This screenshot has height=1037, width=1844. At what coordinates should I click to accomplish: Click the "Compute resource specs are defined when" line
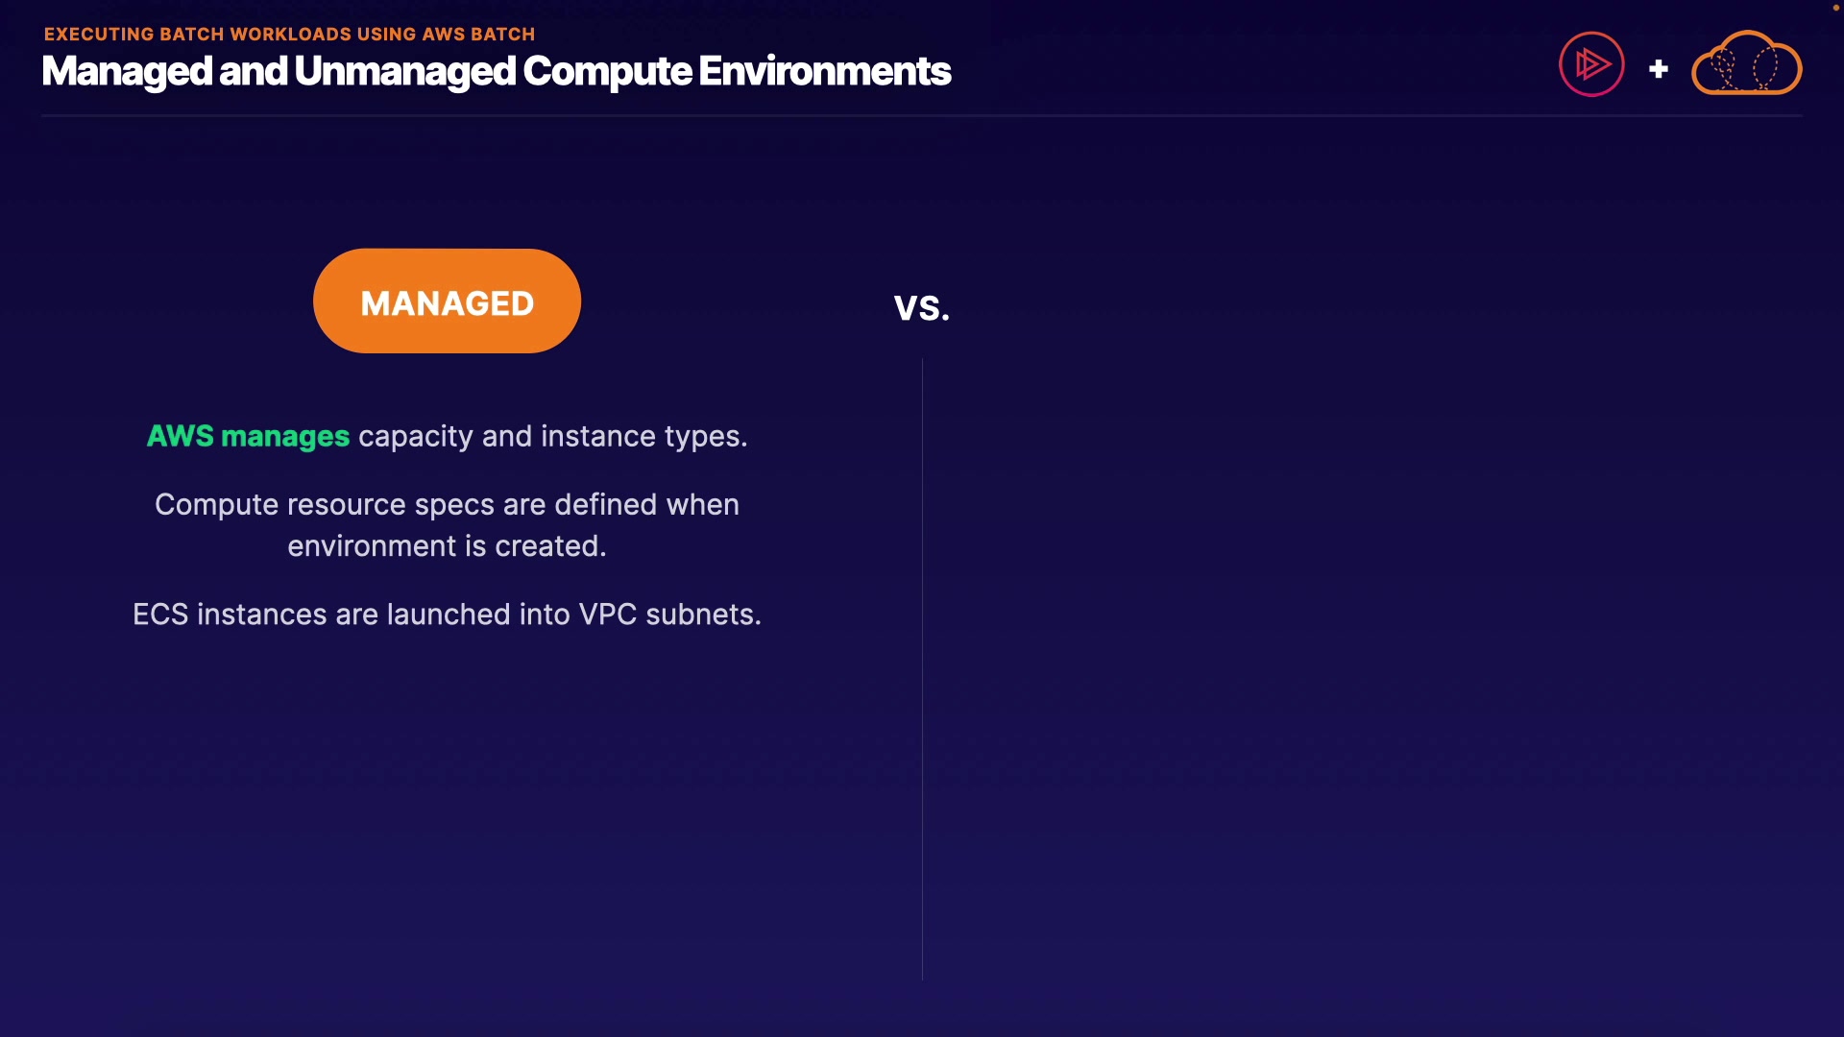447,505
